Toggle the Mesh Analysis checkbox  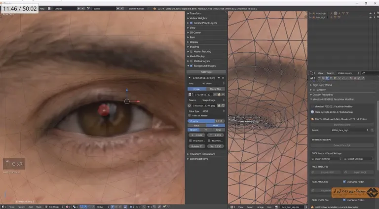click(191, 61)
